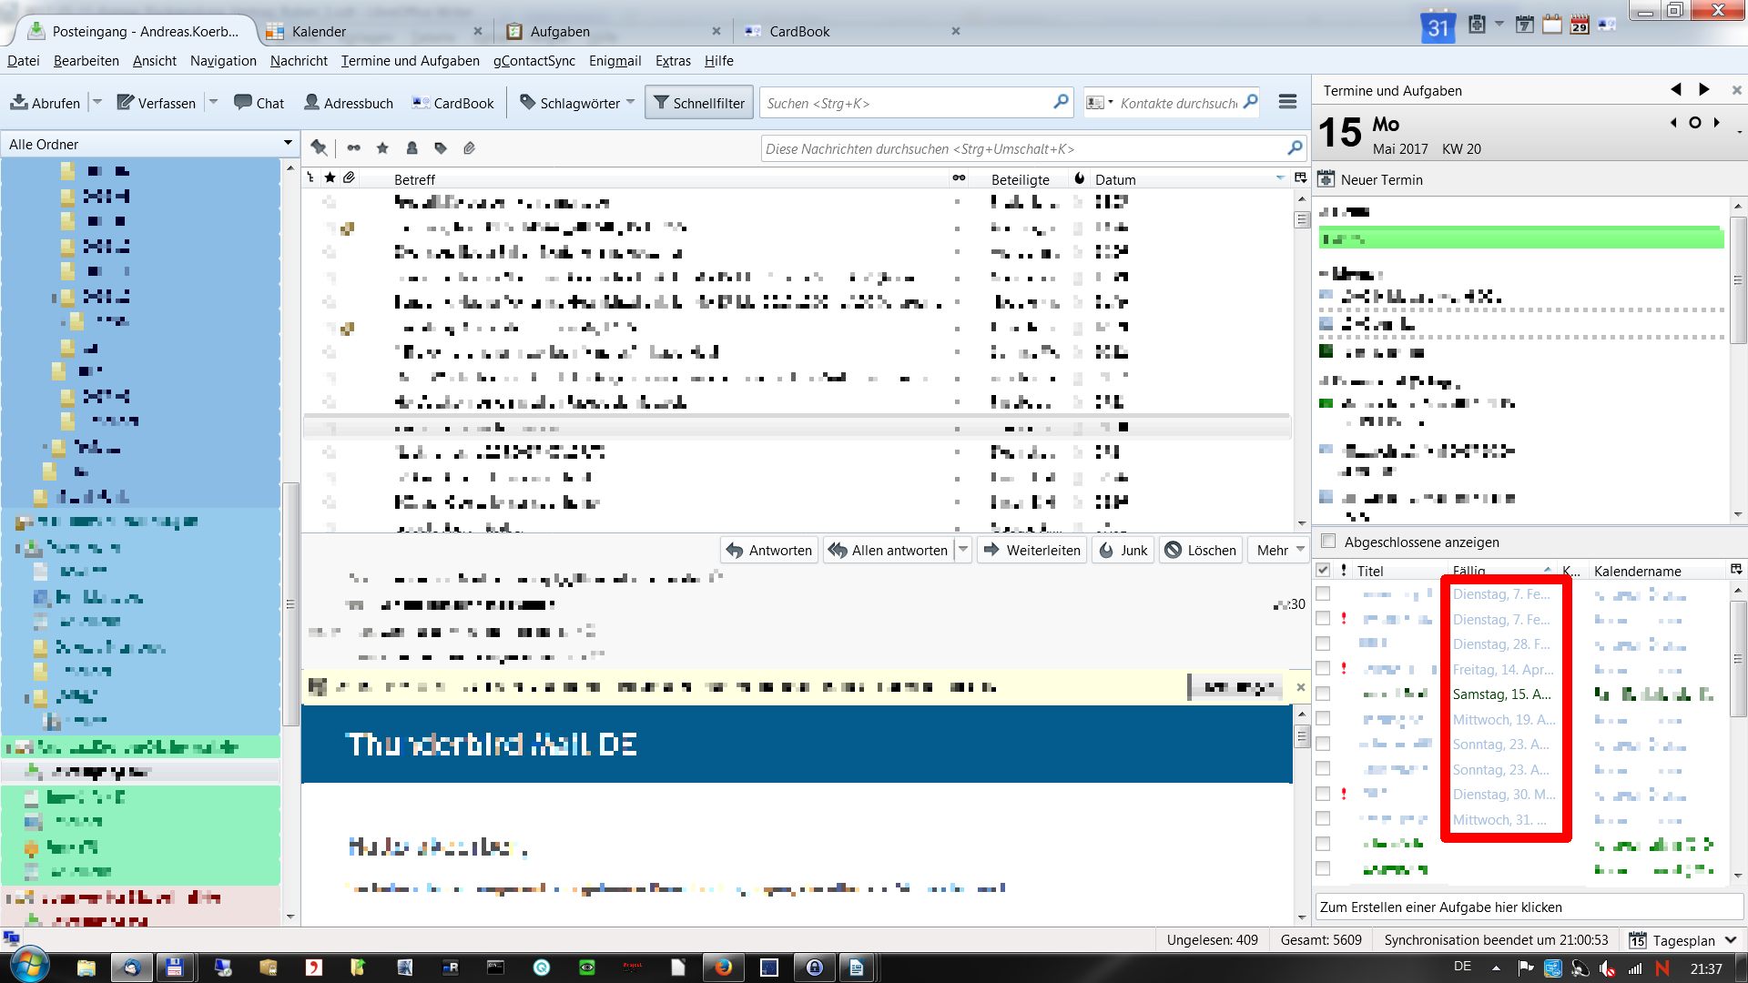Open the Nachricht menu
1748x983 pixels.
[x=299, y=61]
